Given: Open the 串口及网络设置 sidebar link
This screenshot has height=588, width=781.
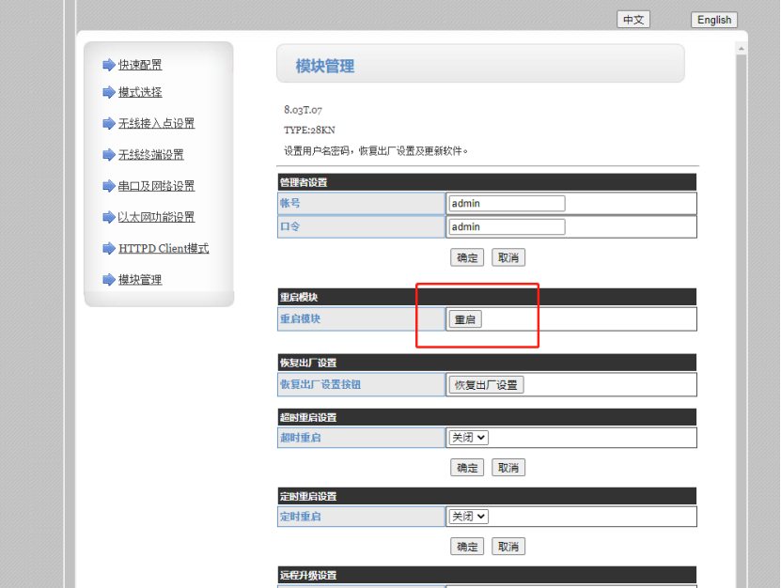Looking at the screenshot, I should [156, 186].
